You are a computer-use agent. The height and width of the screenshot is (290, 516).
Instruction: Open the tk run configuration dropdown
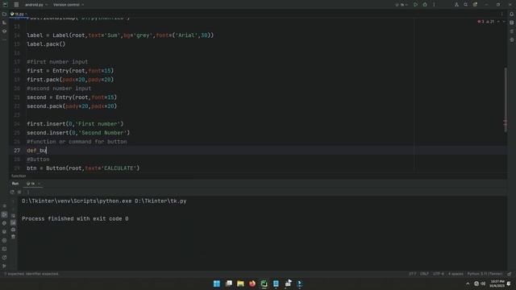(x=402, y=5)
